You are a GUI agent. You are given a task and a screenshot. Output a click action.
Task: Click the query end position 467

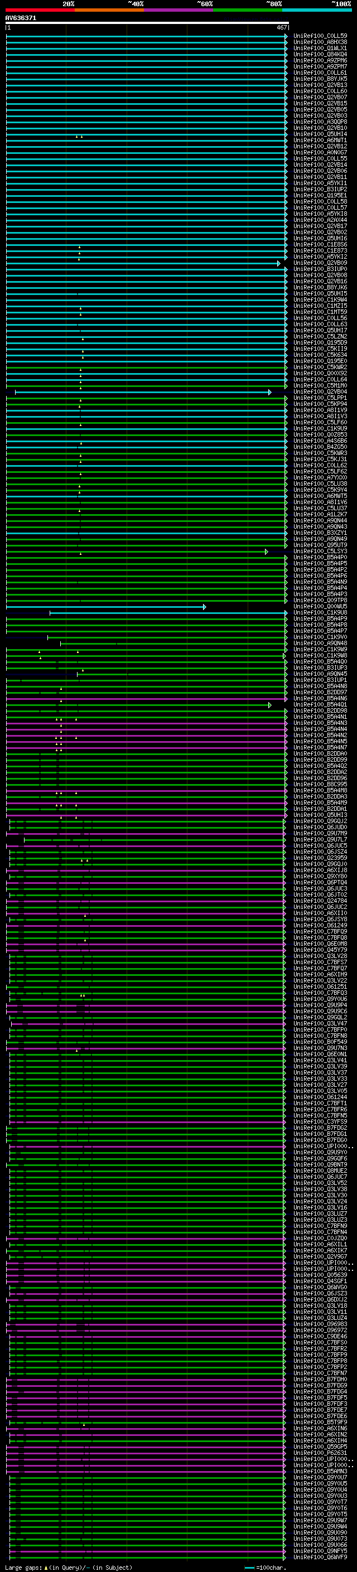[281, 27]
